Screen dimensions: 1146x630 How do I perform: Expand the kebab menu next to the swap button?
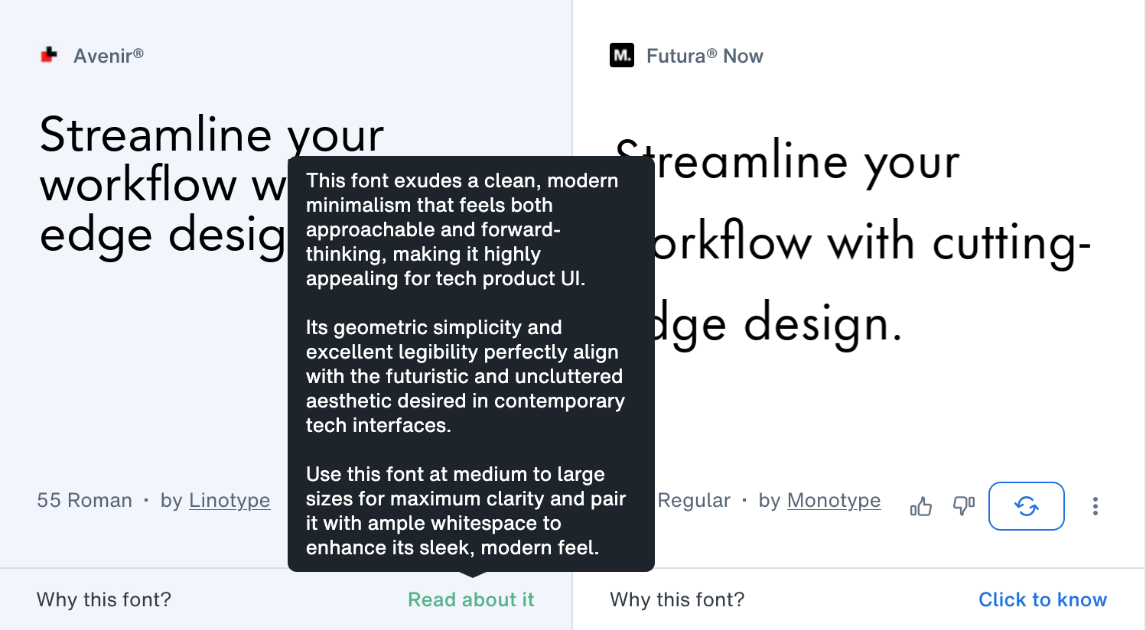1095,505
